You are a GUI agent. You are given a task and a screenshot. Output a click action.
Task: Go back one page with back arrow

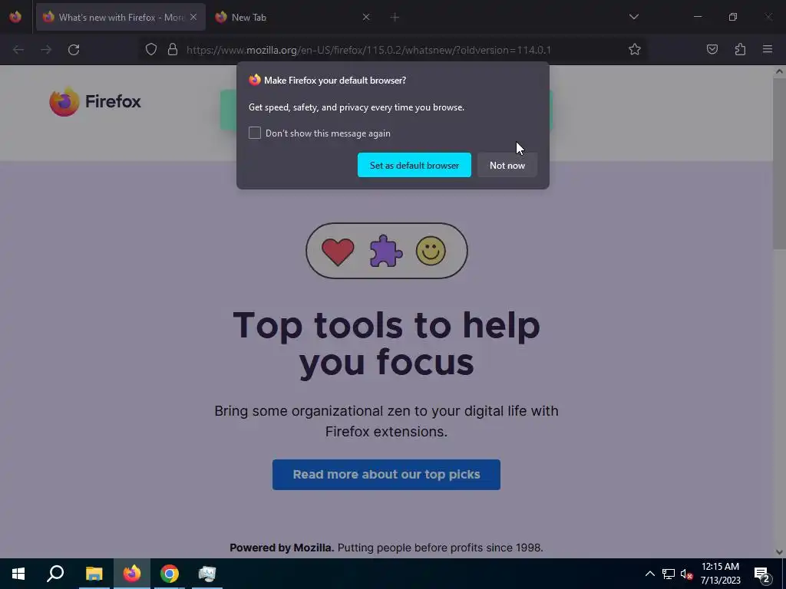point(18,50)
